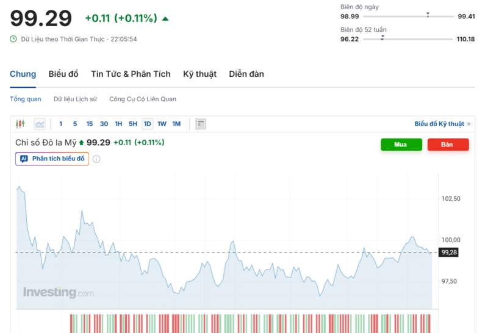Set chart interval to 1D

tap(147, 124)
